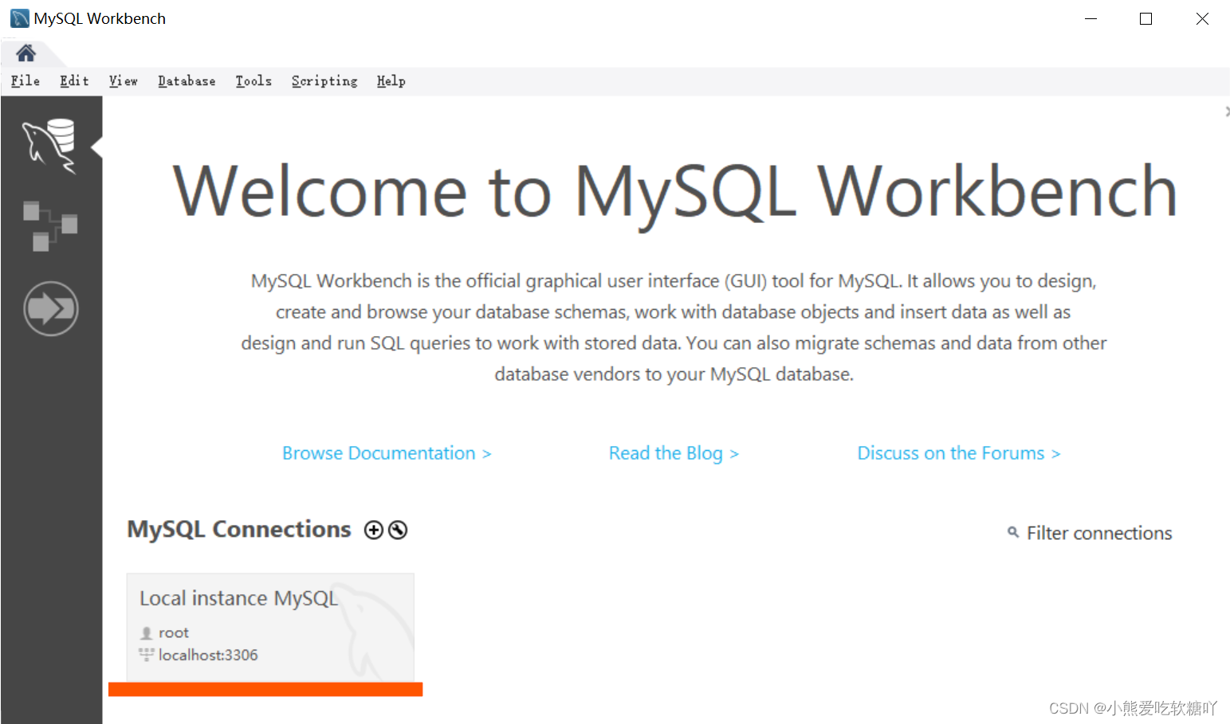Follow the Browse Documentation link
Viewport: 1230px width, 724px height.
point(387,453)
